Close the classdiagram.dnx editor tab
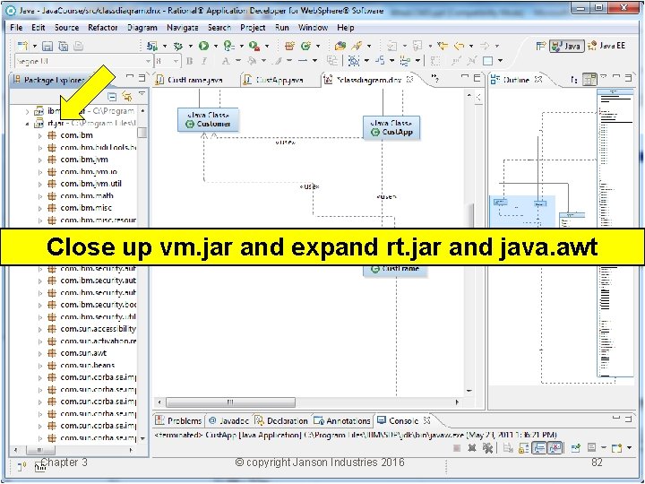The height and width of the screenshot is (484, 645). [409, 80]
